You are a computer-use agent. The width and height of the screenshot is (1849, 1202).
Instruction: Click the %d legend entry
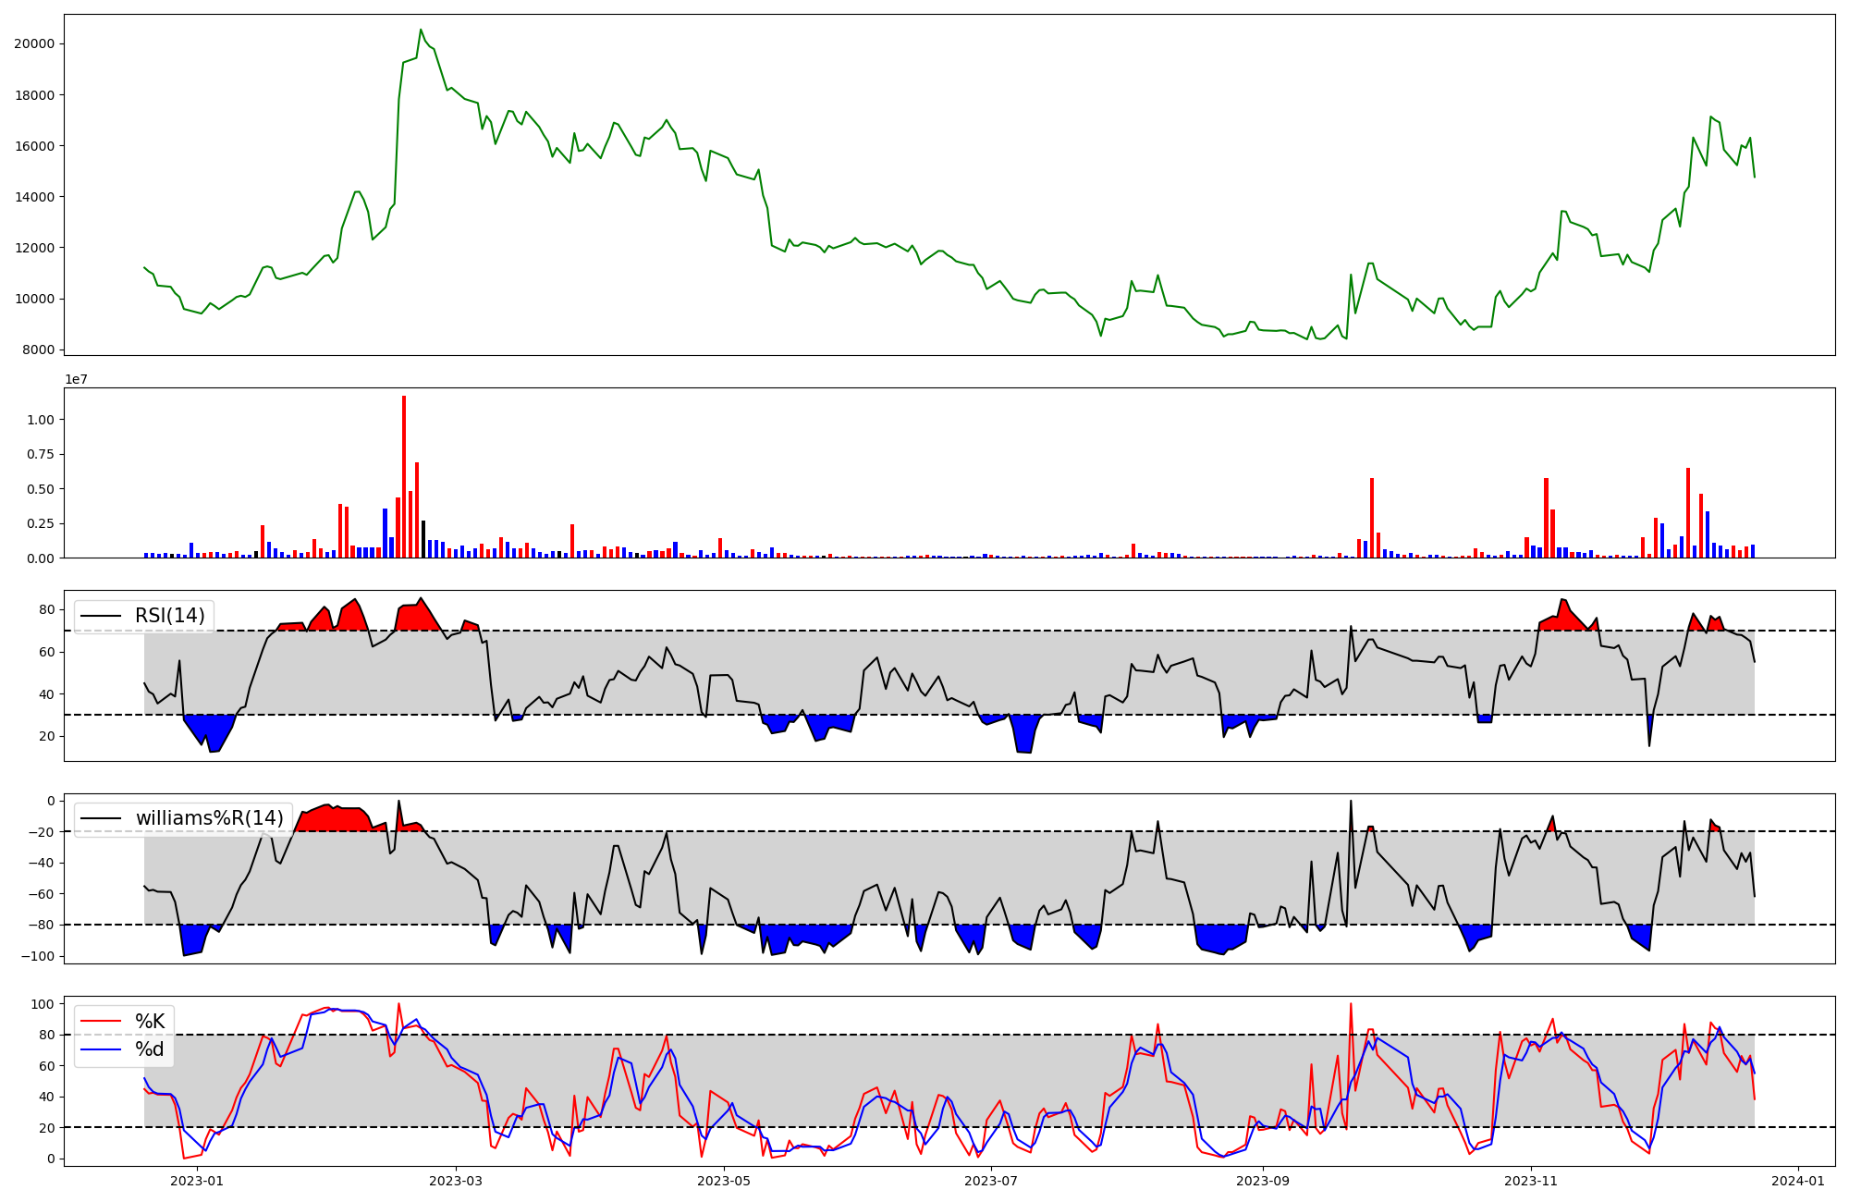pos(150,1049)
